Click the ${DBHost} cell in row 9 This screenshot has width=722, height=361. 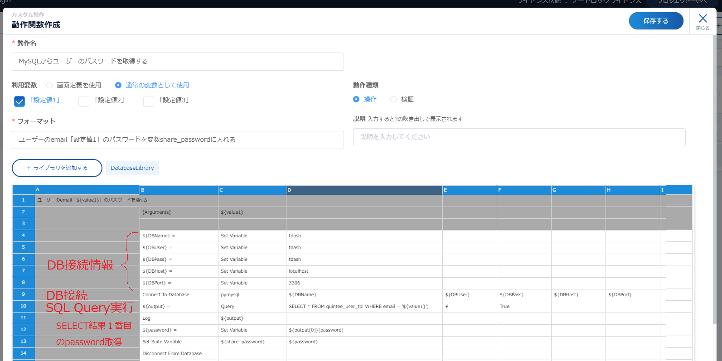(579, 295)
